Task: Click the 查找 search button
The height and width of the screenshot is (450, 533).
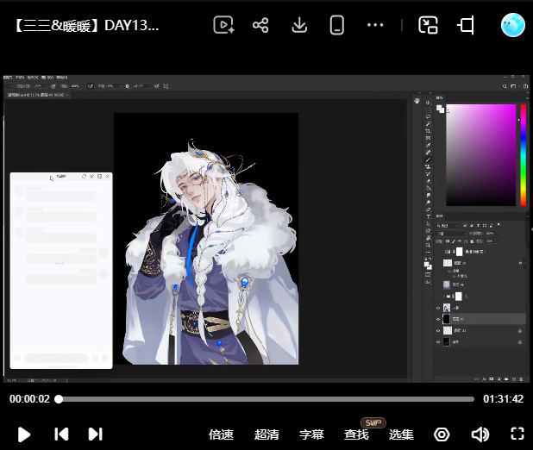Action: [x=356, y=434]
